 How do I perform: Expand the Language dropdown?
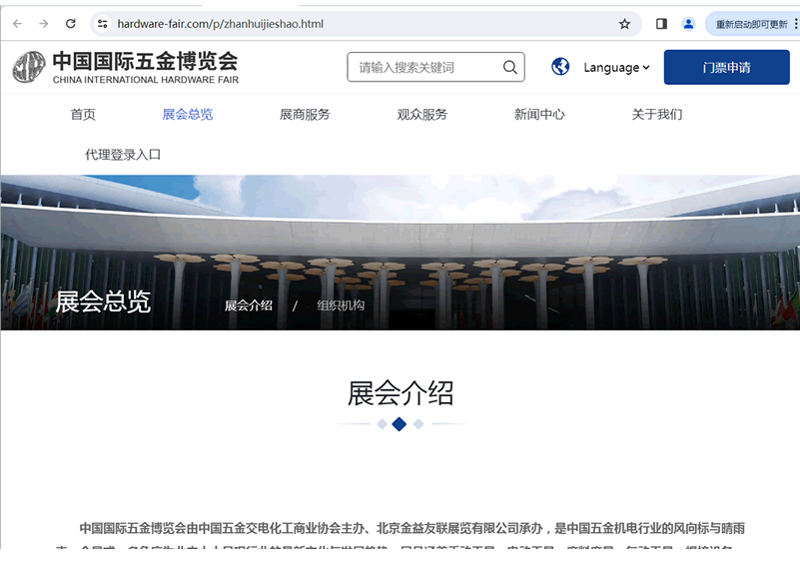point(617,67)
